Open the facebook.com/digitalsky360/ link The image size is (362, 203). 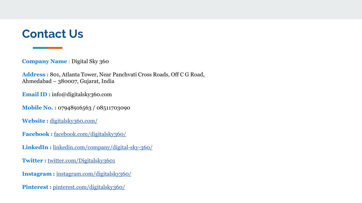[x=90, y=134]
